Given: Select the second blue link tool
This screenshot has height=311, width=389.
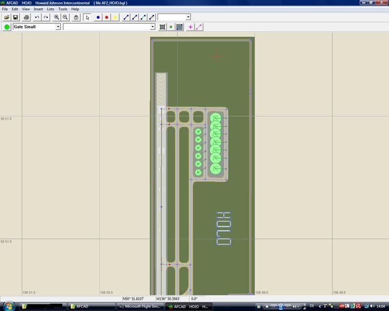Looking at the screenshot, I should [x=135, y=17].
